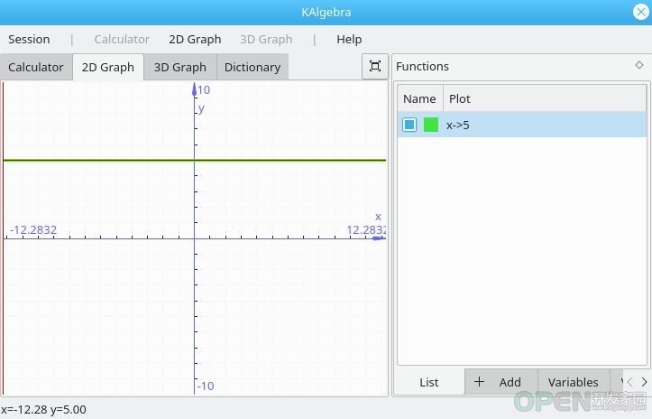Click the Functions panel title
652x419 pixels.
click(422, 66)
